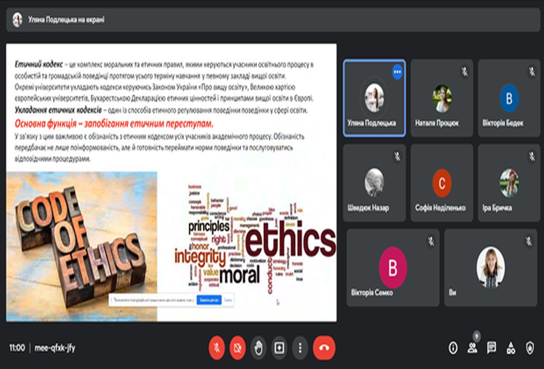Click Софія Неділенько's orange avatar
Image resolution: width=544 pixels, height=369 pixels.
click(x=442, y=183)
